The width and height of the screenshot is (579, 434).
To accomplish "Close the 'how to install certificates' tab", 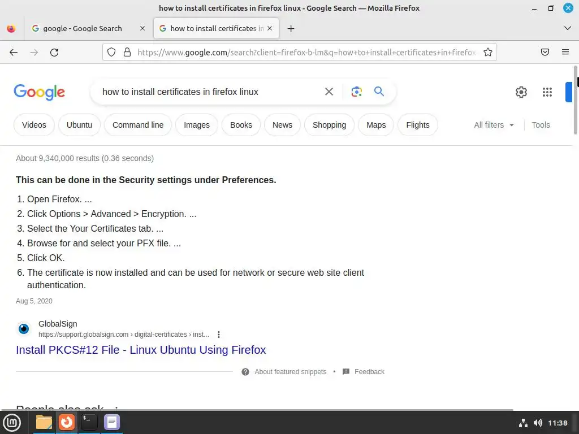I will click(x=270, y=28).
